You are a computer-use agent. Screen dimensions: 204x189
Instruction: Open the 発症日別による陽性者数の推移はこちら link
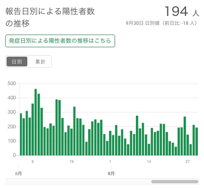(60, 41)
